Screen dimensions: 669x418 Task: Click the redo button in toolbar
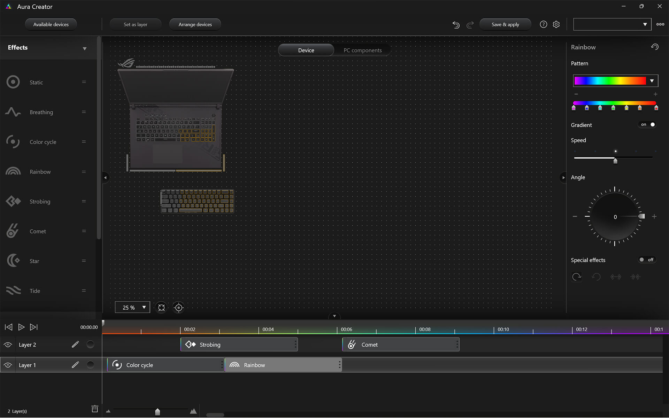point(470,24)
